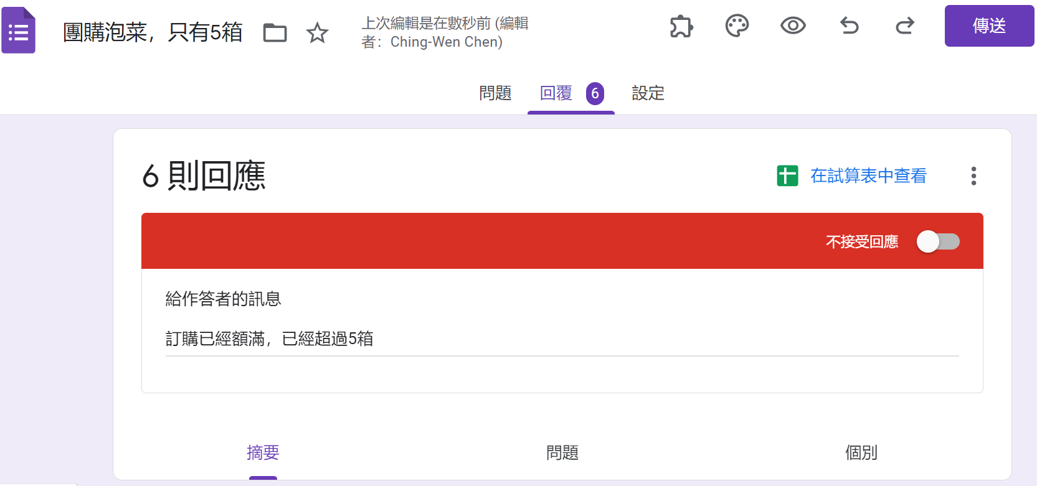
Task: Undo the last edit
Action: pyautogui.click(x=849, y=26)
